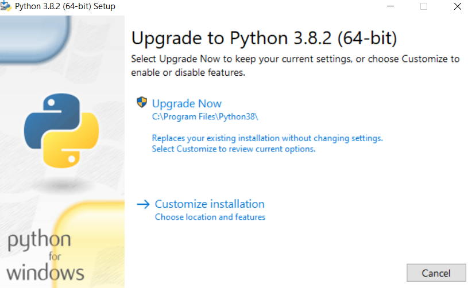Screen dimensions: 468x288
Task: Click the 'Python 3.8.2 (64-bit) Setup' title text
Action: [x=65, y=6]
